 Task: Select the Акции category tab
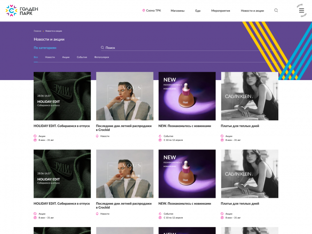coord(66,57)
